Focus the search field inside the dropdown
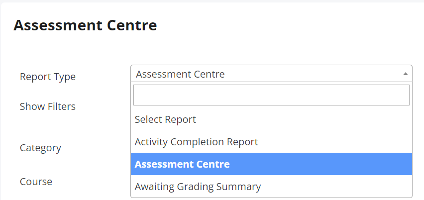Viewport: 424px width, 200px height. pos(271,95)
